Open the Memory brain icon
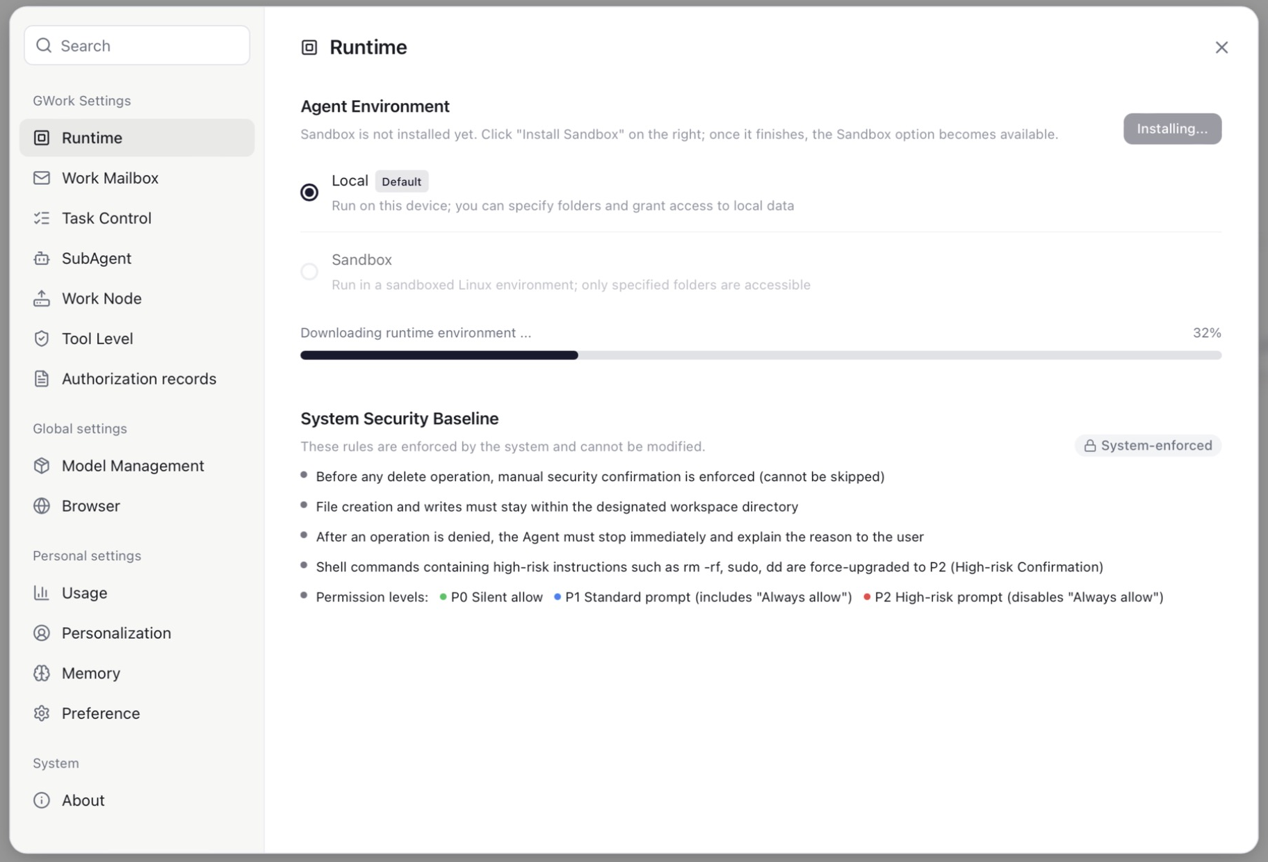 pos(42,673)
